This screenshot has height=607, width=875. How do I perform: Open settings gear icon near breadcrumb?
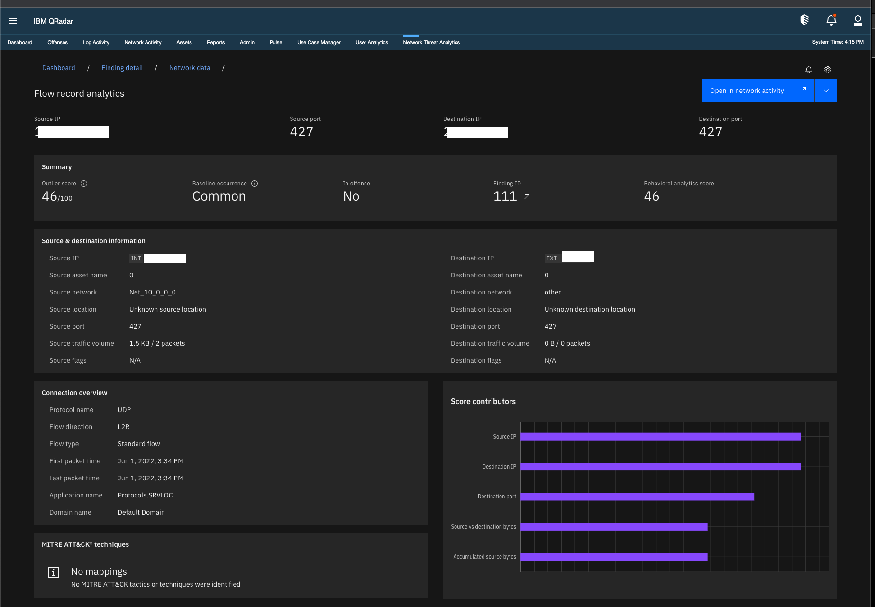tap(828, 70)
